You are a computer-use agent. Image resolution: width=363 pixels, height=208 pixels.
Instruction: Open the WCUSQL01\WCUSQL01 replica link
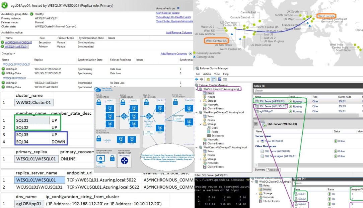(x=18, y=42)
